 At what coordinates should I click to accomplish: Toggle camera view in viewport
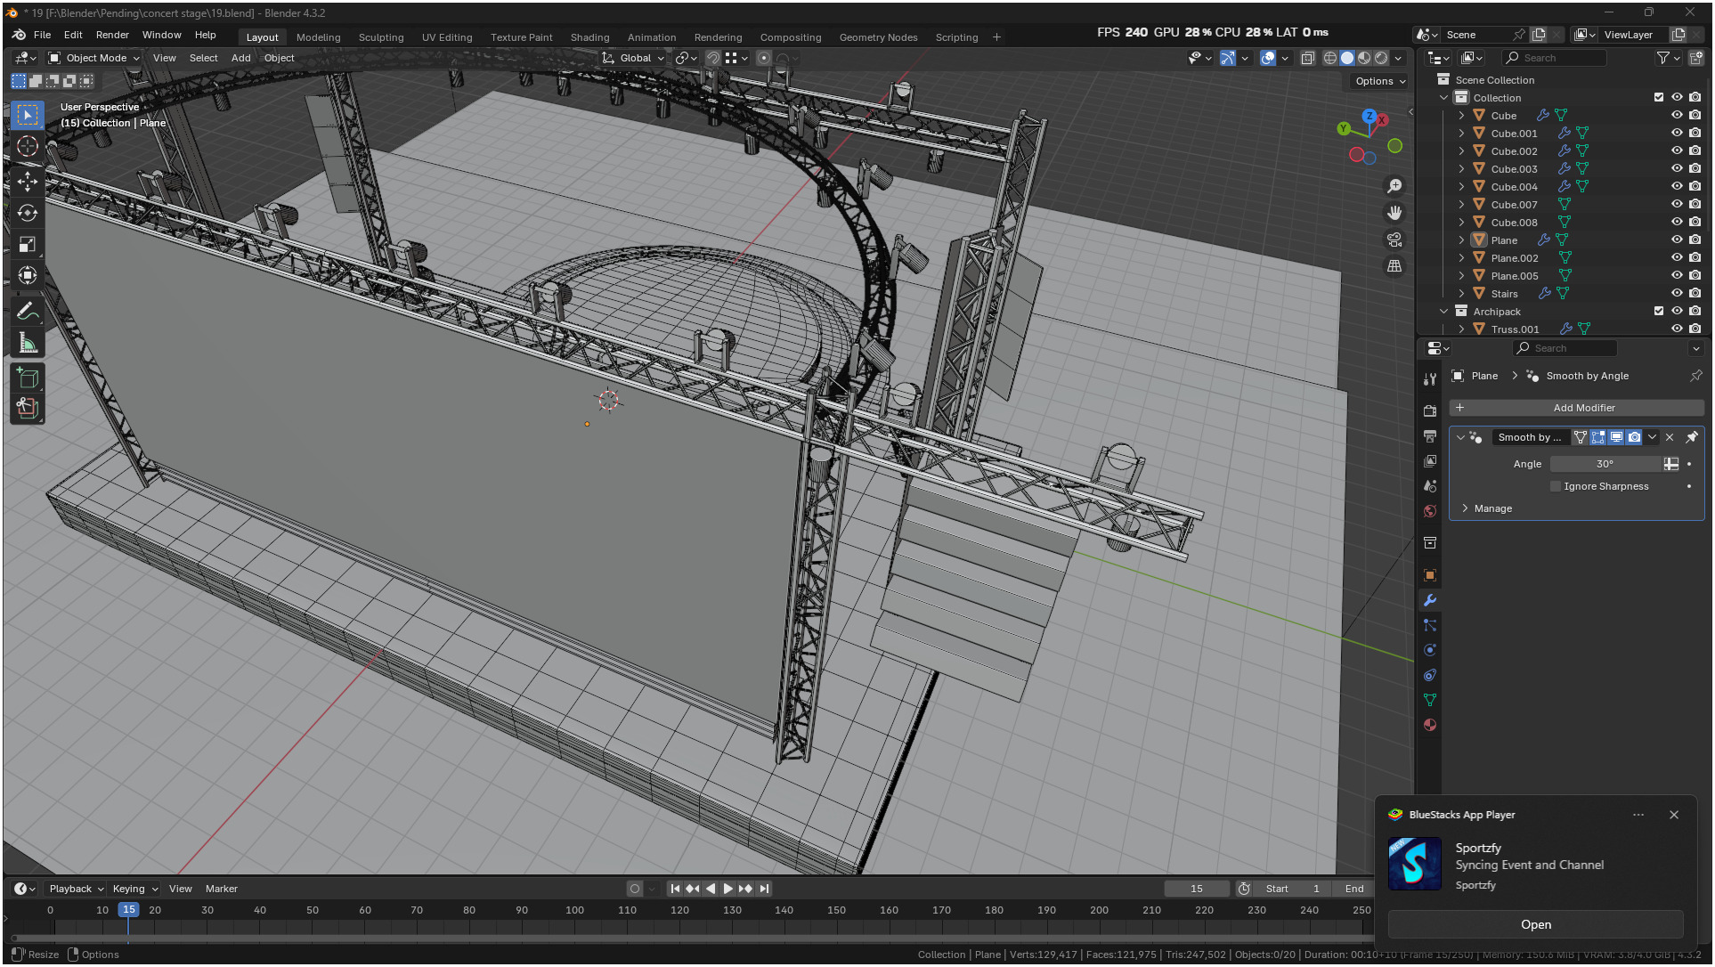click(1394, 240)
